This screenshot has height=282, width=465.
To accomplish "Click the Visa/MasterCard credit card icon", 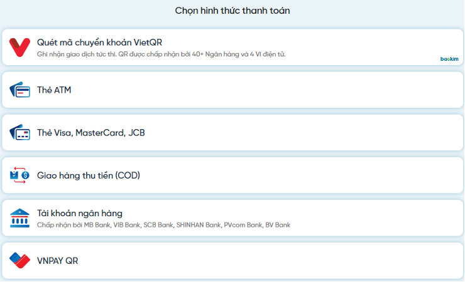I will (19, 132).
